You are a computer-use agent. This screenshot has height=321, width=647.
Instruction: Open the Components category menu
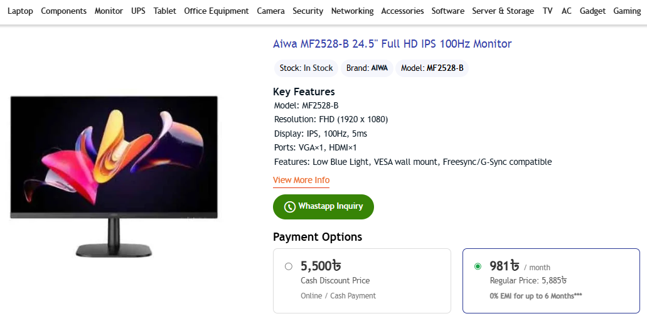[x=64, y=11]
